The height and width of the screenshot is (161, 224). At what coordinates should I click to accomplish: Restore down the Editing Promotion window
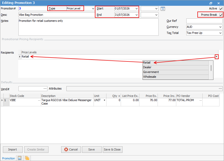tap(211, 3)
